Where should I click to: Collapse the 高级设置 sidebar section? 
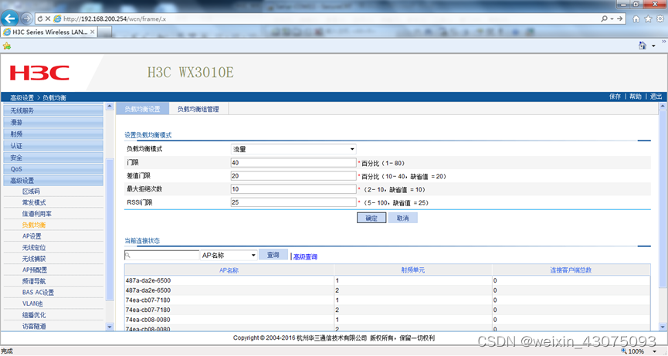(x=53, y=181)
